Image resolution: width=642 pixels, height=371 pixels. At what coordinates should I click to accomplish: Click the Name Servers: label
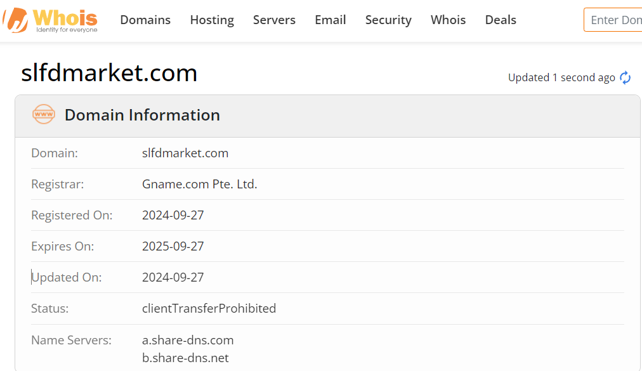(71, 340)
